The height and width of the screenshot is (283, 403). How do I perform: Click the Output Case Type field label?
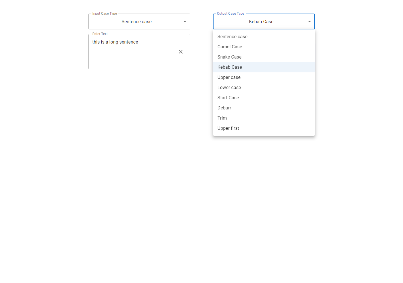click(230, 13)
